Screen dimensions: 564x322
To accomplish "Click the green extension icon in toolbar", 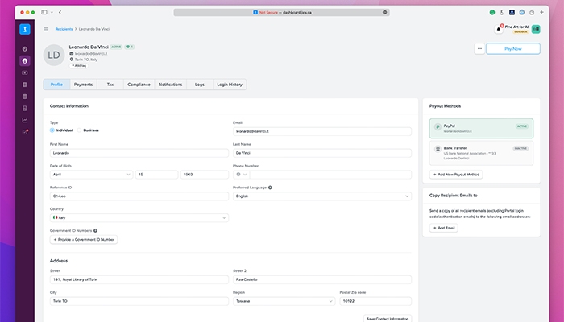I will coord(492,12).
